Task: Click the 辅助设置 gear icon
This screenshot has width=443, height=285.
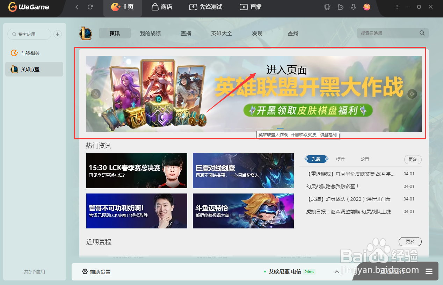Action: [x=85, y=271]
